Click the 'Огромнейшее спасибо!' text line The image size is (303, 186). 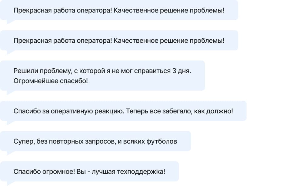tap(51, 81)
